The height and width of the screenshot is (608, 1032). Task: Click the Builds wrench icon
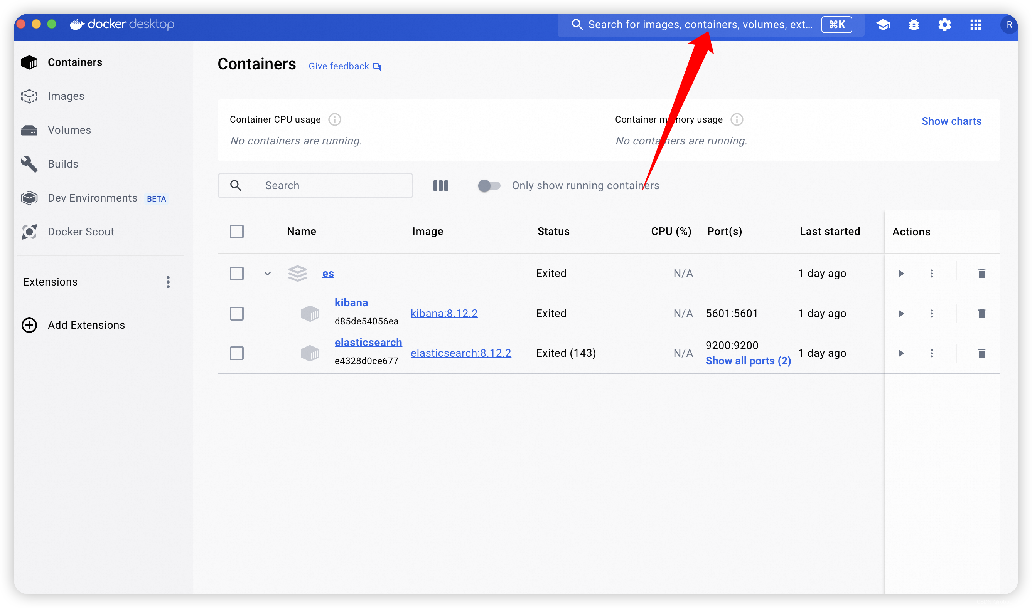click(29, 164)
